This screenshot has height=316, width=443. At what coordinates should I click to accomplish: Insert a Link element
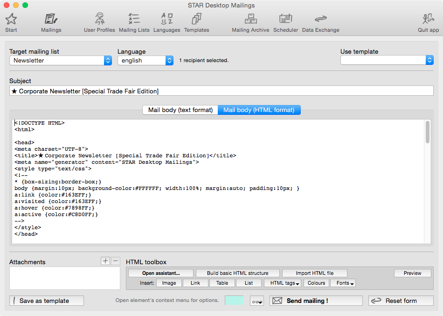pyautogui.click(x=195, y=283)
